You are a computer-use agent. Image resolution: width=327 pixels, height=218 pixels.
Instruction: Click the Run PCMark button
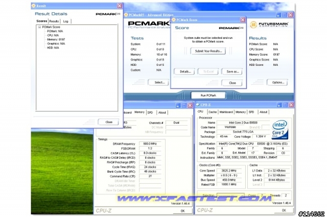pos(208,95)
